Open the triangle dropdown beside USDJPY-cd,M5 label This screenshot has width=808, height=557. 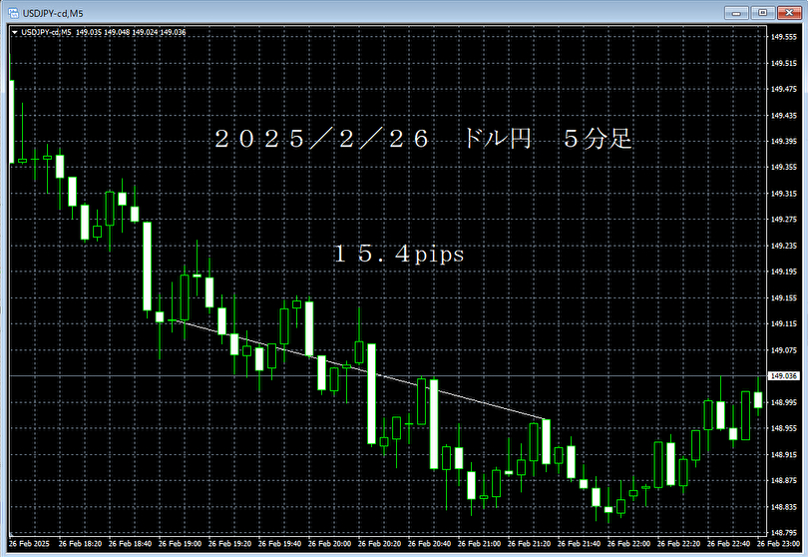[x=15, y=33]
